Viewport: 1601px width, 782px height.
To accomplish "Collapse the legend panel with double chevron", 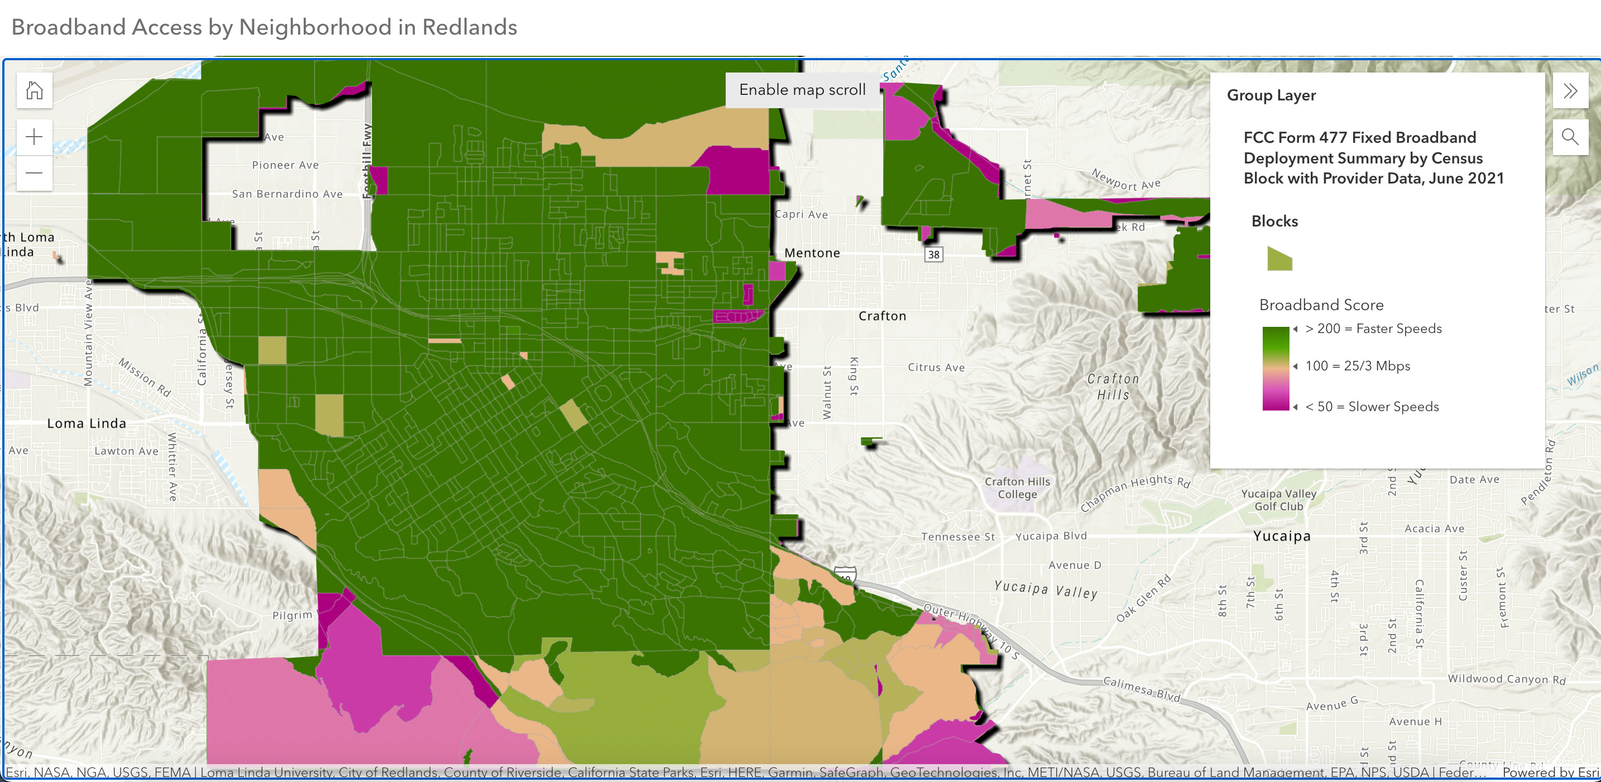I will (1570, 91).
